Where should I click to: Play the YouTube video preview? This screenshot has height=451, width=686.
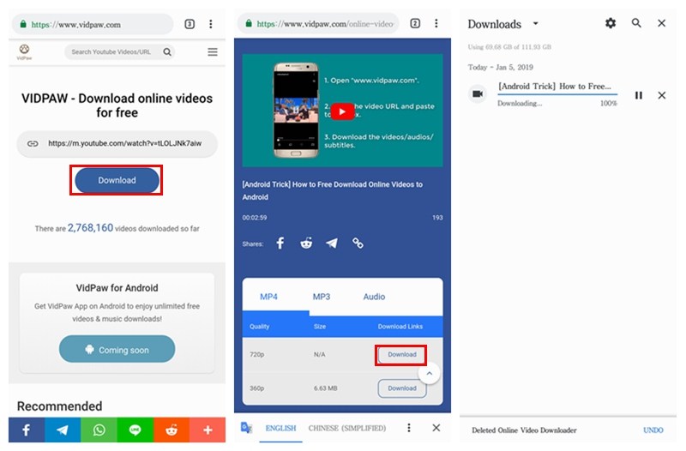pyautogui.click(x=342, y=111)
